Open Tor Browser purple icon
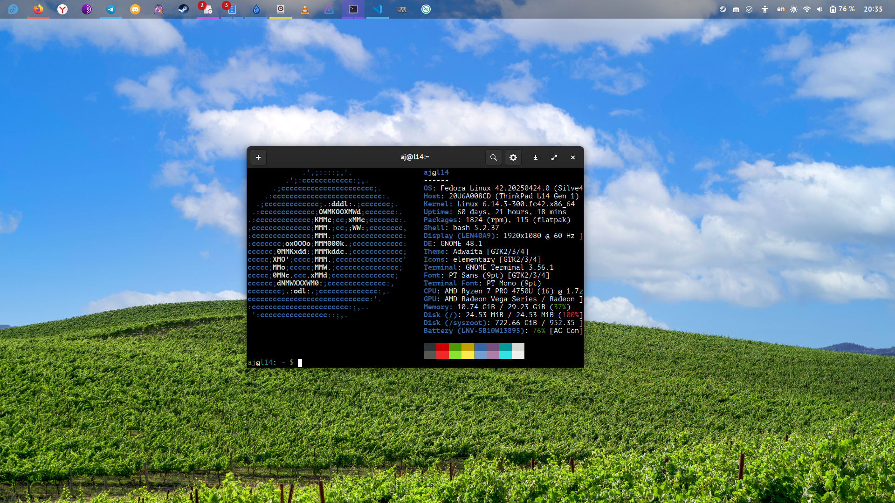Viewport: 895px width, 503px height. [87, 9]
